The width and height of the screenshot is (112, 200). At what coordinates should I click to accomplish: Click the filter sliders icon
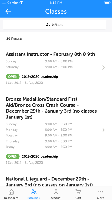(48, 25)
